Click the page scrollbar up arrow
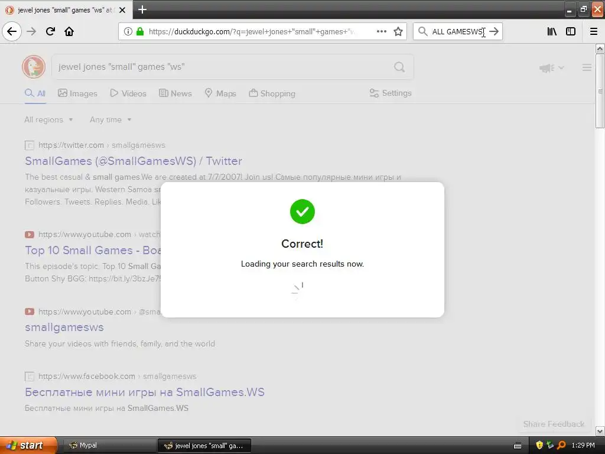Viewport: 605px width, 454px height. click(x=600, y=48)
